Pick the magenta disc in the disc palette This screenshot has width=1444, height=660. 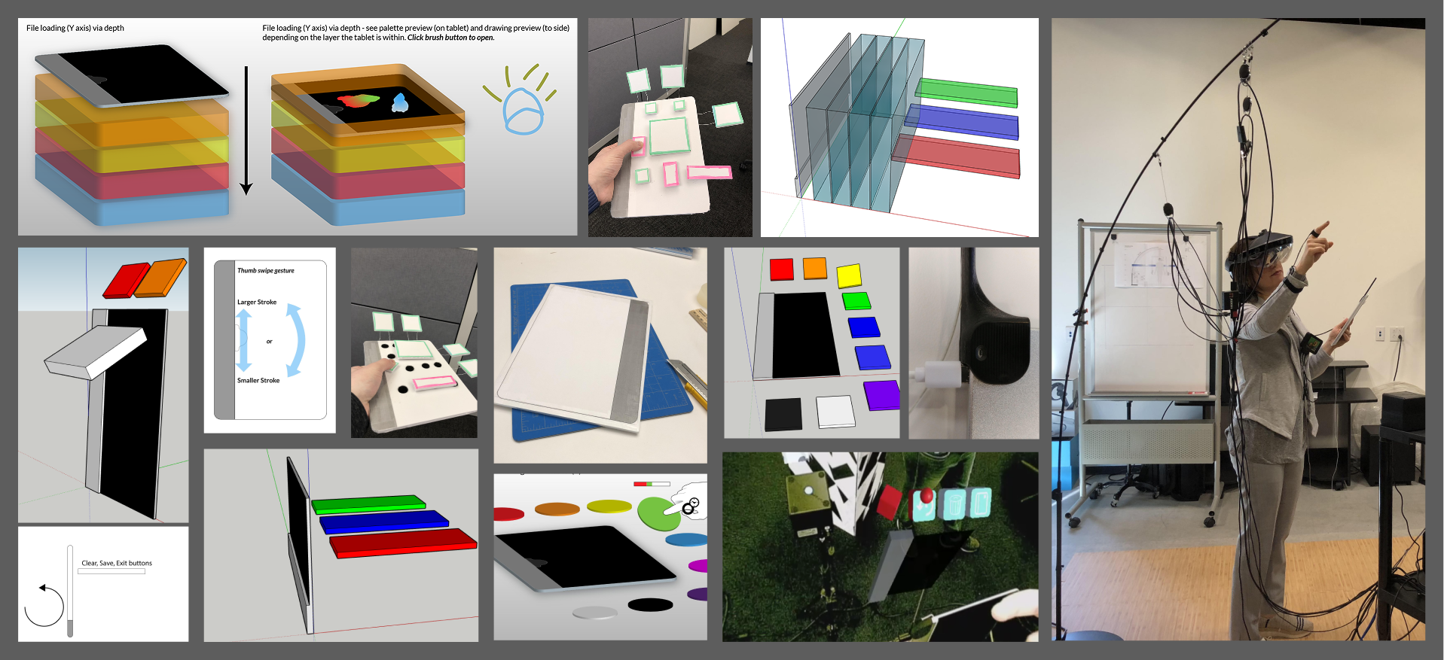point(698,565)
